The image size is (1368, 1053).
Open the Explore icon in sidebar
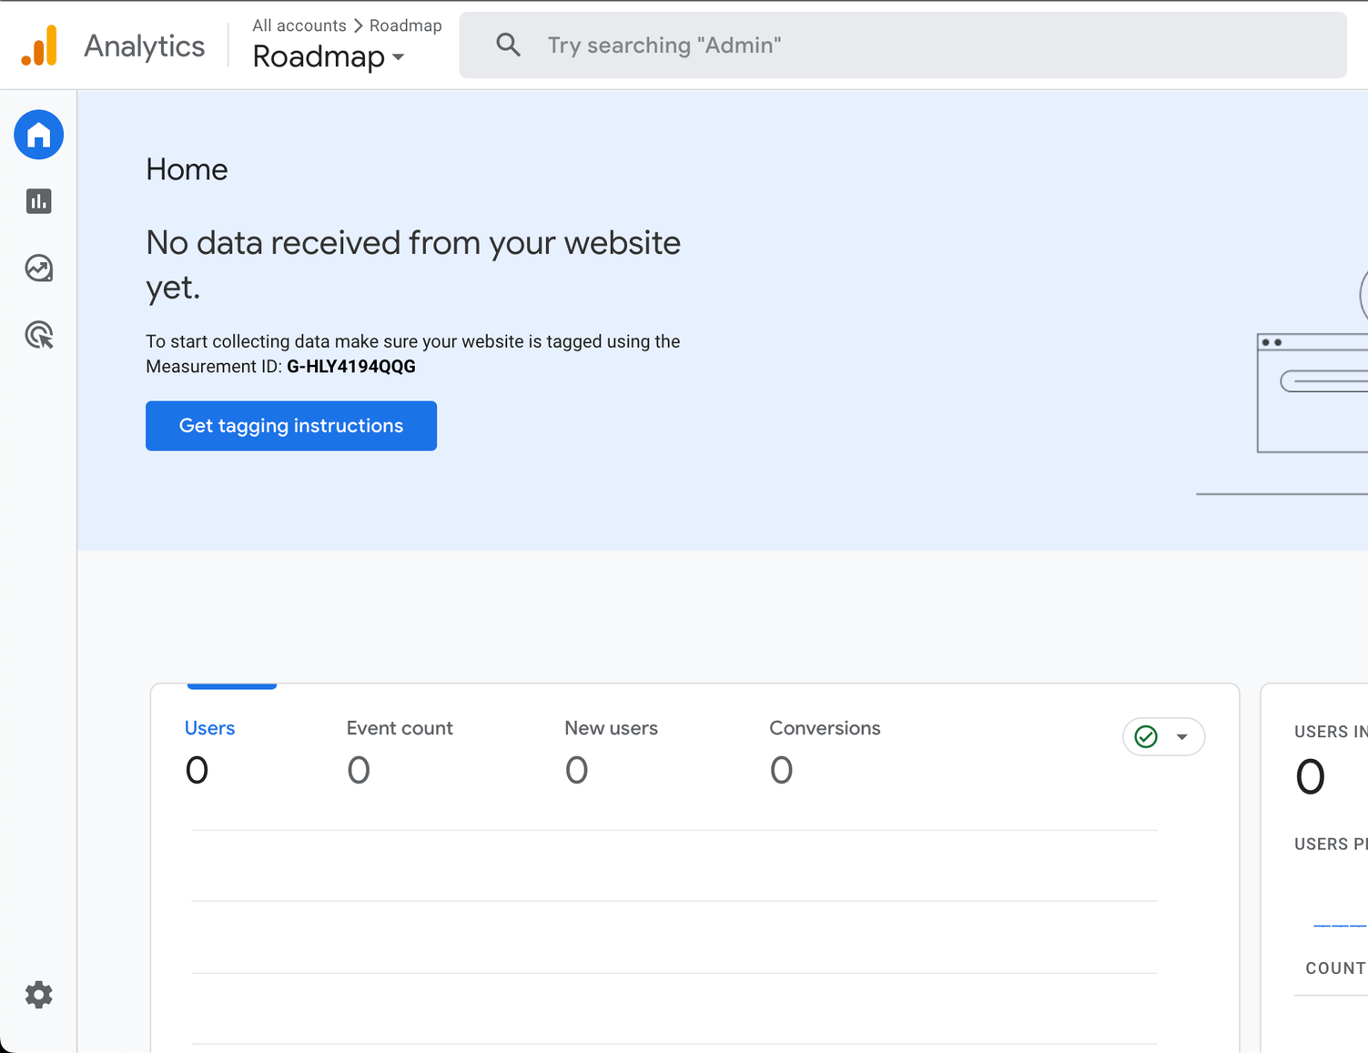click(x=39, y=268)
